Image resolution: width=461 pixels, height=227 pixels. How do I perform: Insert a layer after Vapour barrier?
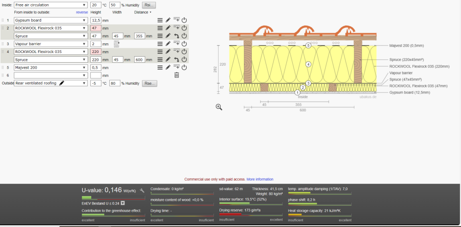(x=177, y=43)
